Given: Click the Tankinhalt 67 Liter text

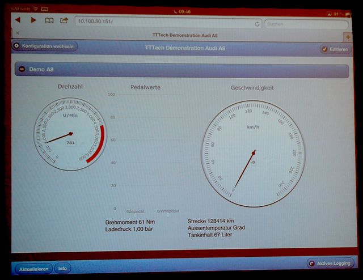Looking at the screenshot, I should (x=210, y=235).
